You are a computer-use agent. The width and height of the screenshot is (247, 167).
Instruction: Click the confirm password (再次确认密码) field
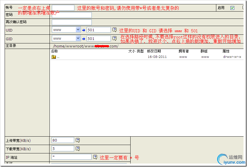click(72, 22)
